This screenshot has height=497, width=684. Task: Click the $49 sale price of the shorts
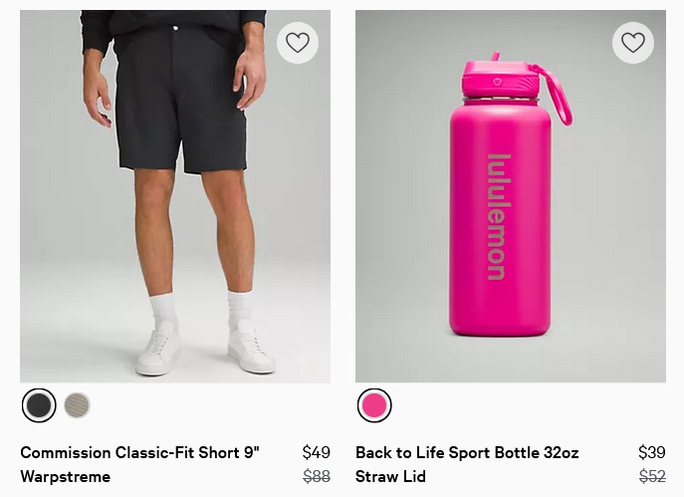(317, 452)
